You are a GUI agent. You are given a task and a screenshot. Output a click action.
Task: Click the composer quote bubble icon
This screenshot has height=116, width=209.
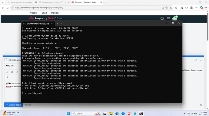[x=7, y=72]
